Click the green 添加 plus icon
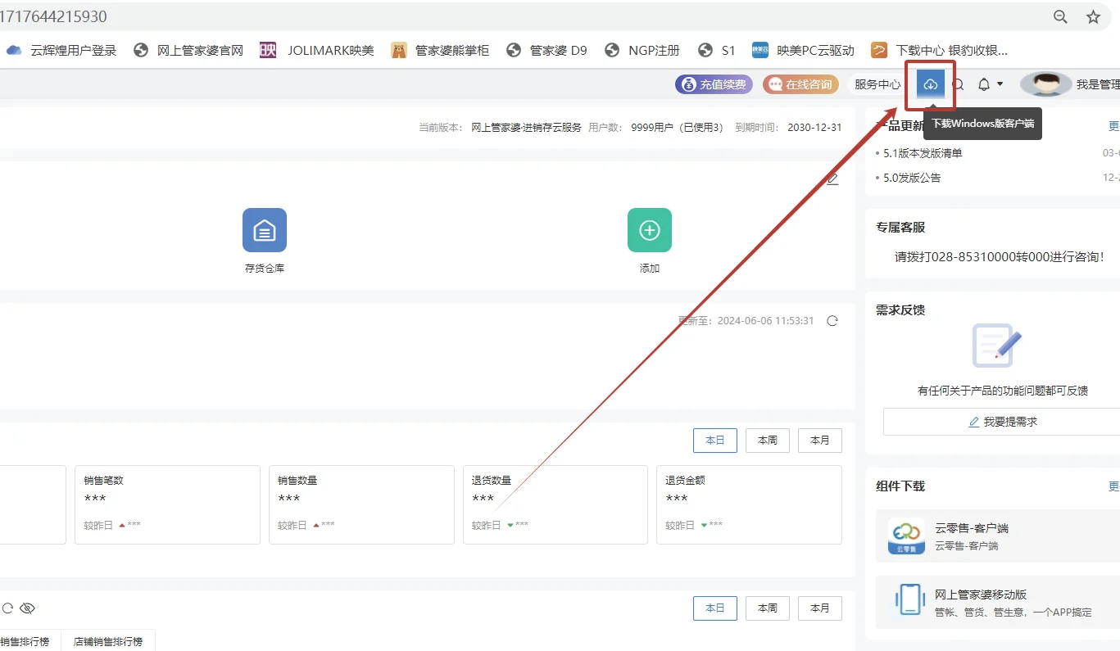 (x=650, y=230)
